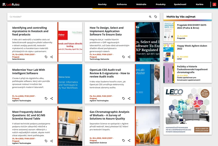Click the Modernize Your Lab blue image
The width and height of the screenshot is (218, 146).
tap(70, 84)
